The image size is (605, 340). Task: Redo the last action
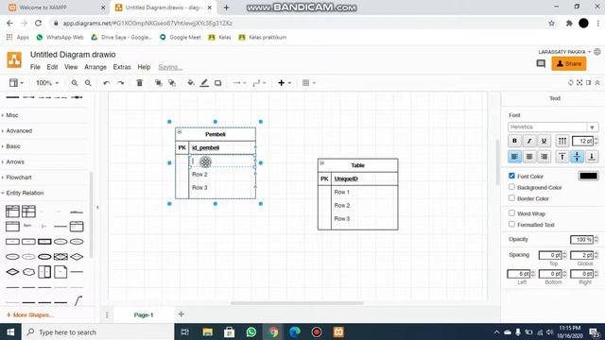[x=120, y=83]
